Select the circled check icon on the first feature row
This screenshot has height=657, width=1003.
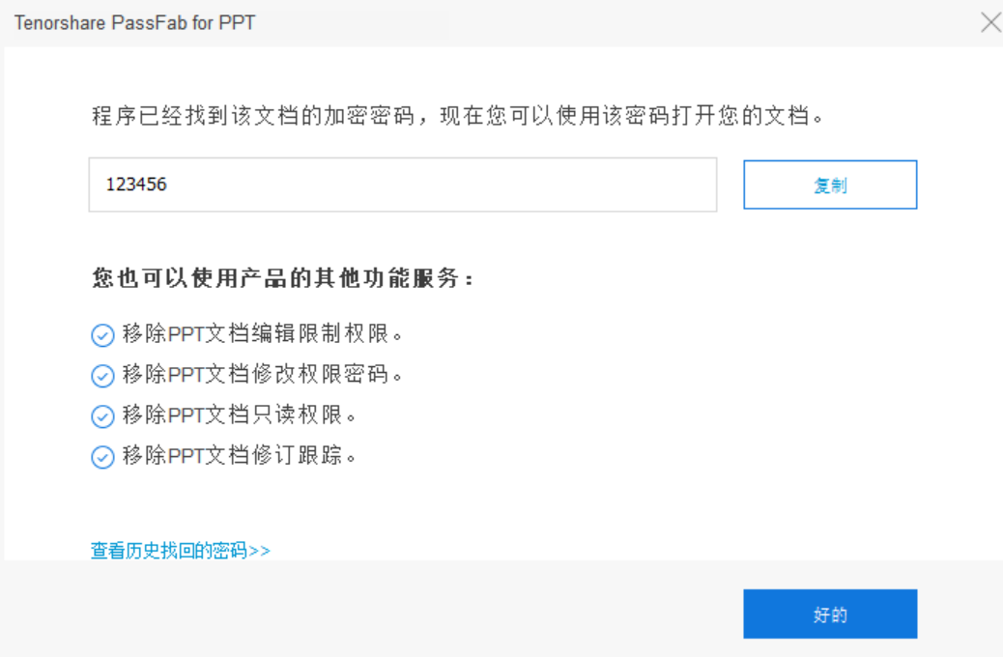pos(102,334)
